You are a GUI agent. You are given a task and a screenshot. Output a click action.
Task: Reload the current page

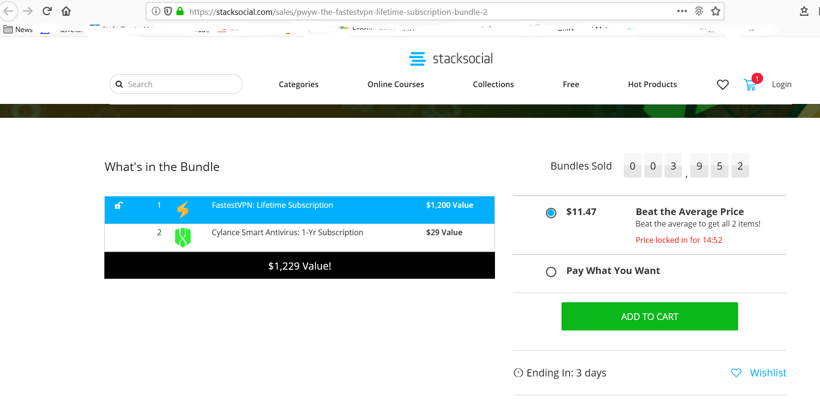point(47,11)
